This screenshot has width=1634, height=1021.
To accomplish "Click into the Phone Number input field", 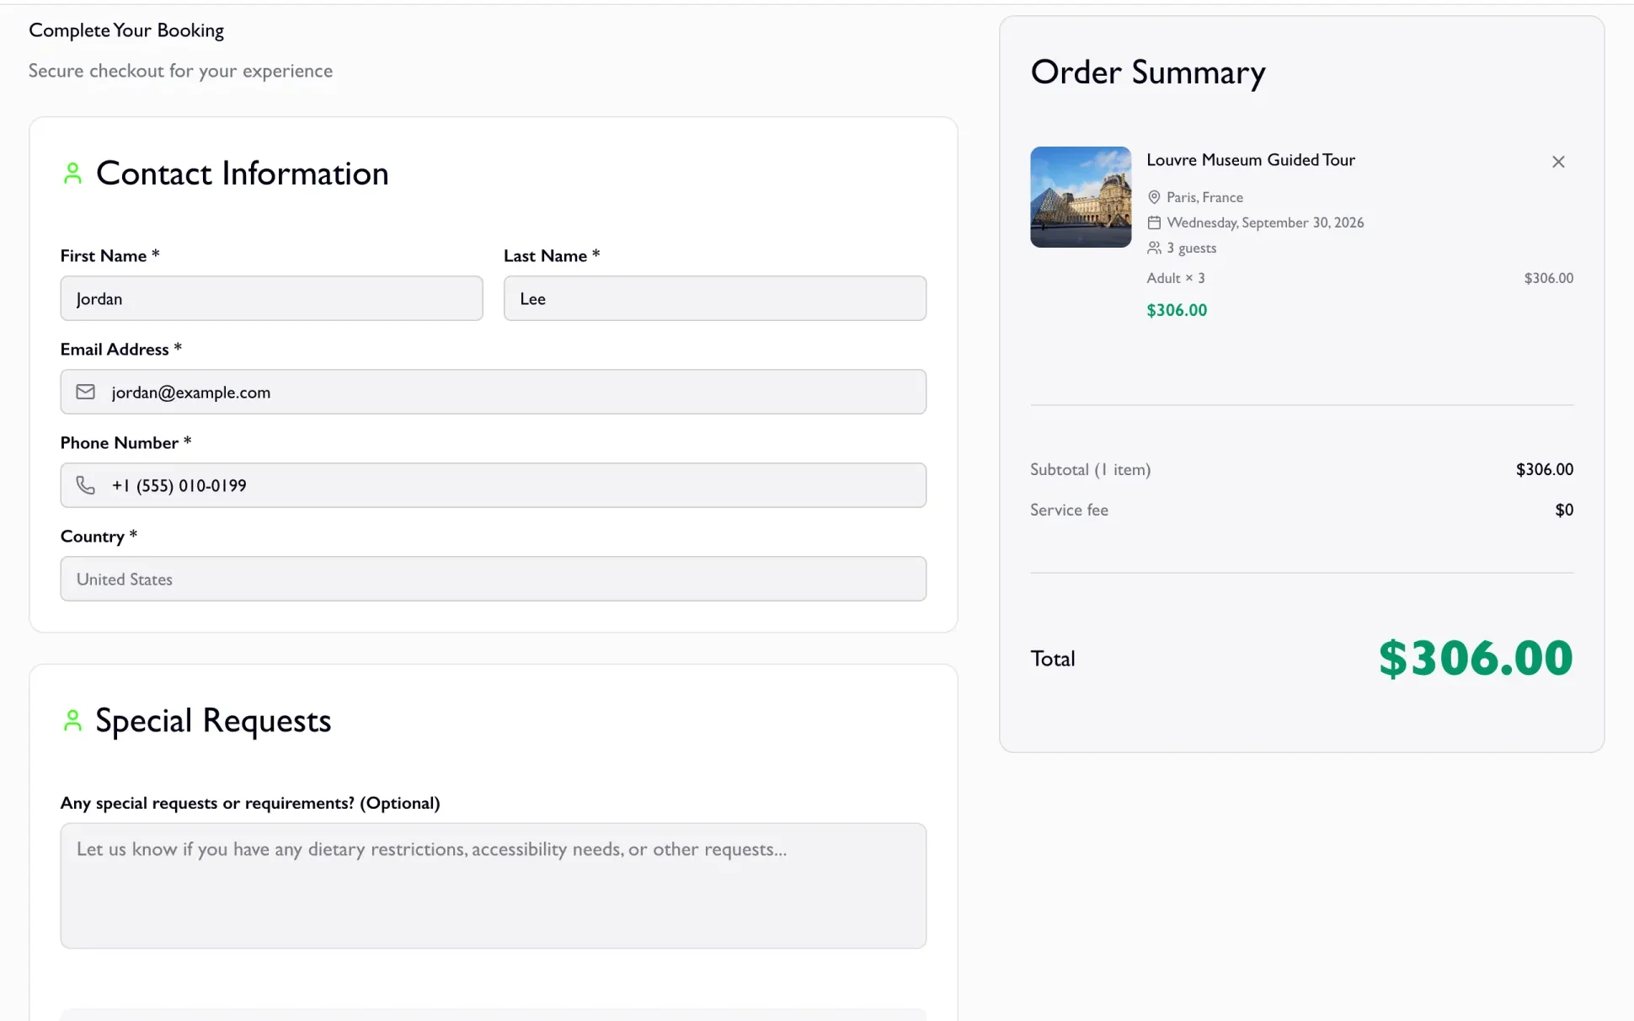I will pyautogui.click(x=493, y=485).
